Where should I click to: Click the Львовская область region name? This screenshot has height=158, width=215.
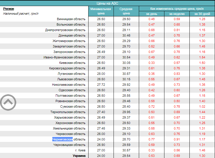click(x=72, y=79)
